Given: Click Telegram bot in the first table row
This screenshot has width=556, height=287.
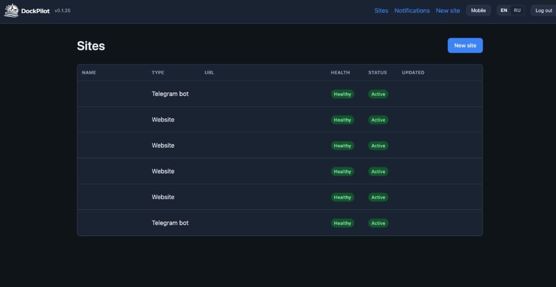Looking at the screenshot, I should [170, 94].
